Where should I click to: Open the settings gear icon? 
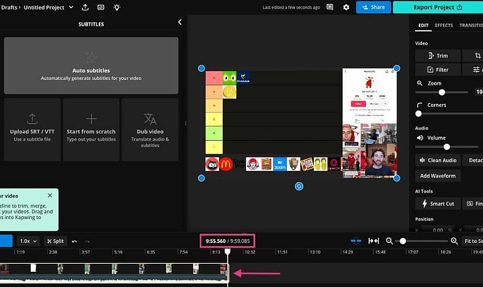[347, 7]
